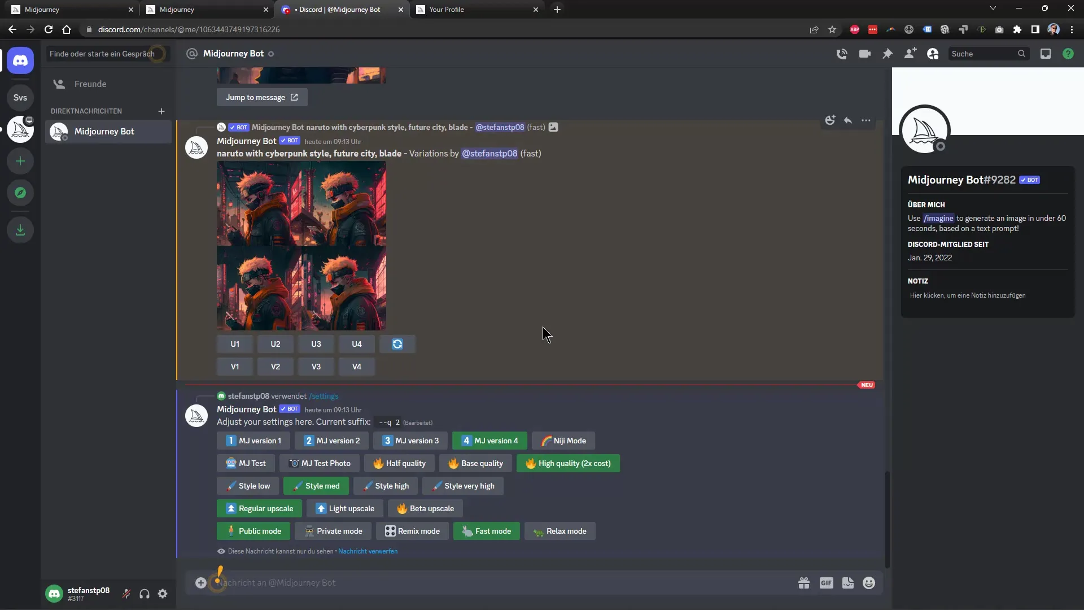Toggle Public mode on/off
The width and height of the screenshot is (1084, 610).
pos(253,531)
